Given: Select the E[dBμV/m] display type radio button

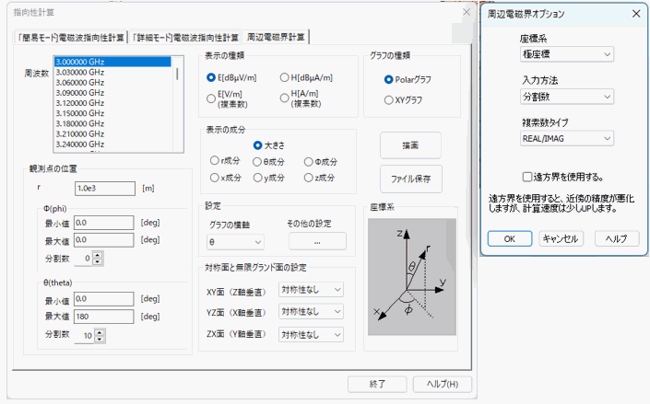Looking at the screenshot, I should tap(212, 78).
